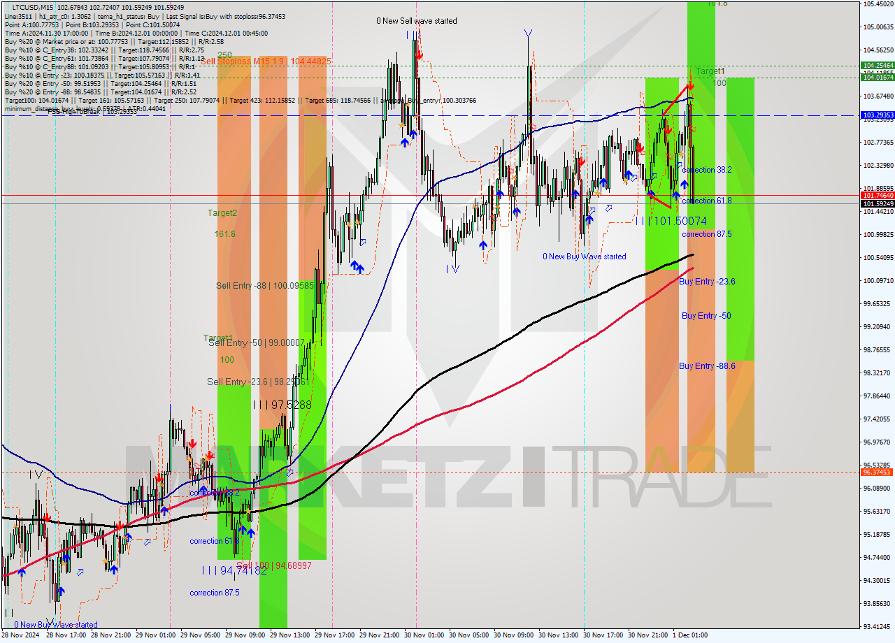Select the green 104.01674 price tag

878,78
